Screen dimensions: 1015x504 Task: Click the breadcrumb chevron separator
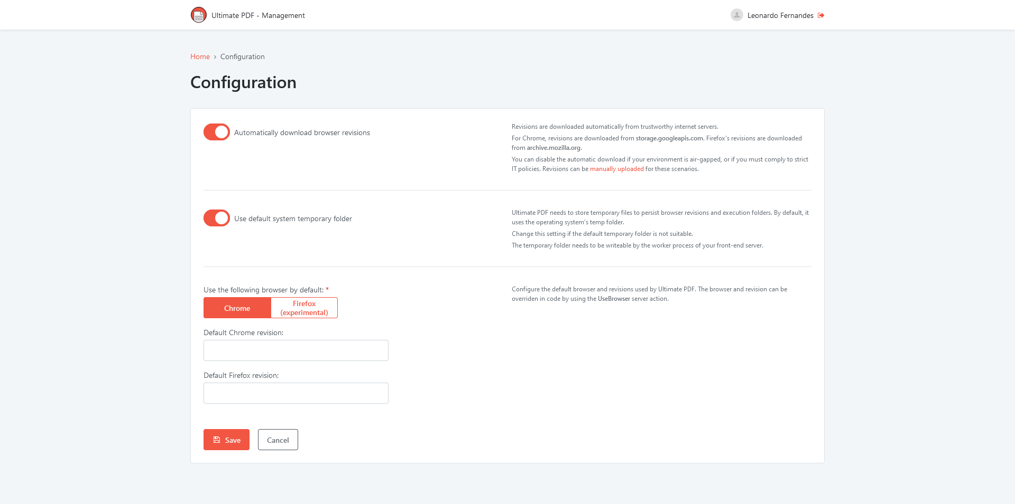coord(215,57)
